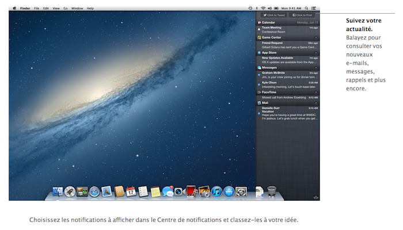The image size is (403, 230).
Task: Clear the Messages notifications section
Action: [x=316, y=67]
